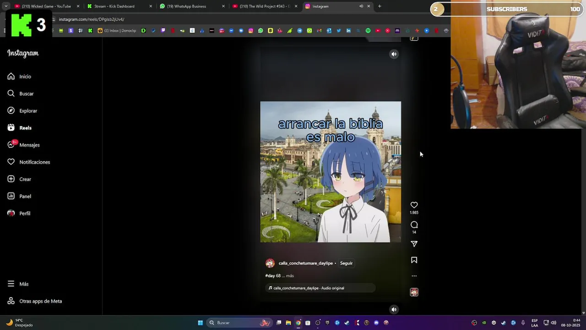Screen dimensions: 586x330
Task: Click the taskbar Buscar search box
Action: click(x=240, y=323)
